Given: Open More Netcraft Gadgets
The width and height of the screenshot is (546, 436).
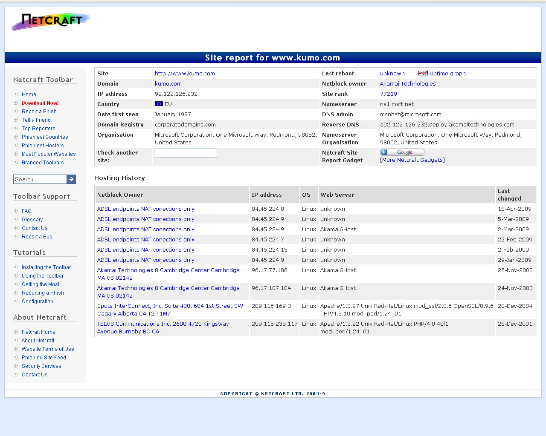Looking at the screenshot, I should (412, 160).
